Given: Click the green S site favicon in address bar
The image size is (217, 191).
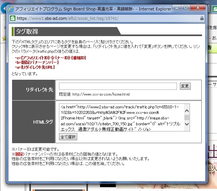Looking at the screenshot, I should [x=13, y=18].
